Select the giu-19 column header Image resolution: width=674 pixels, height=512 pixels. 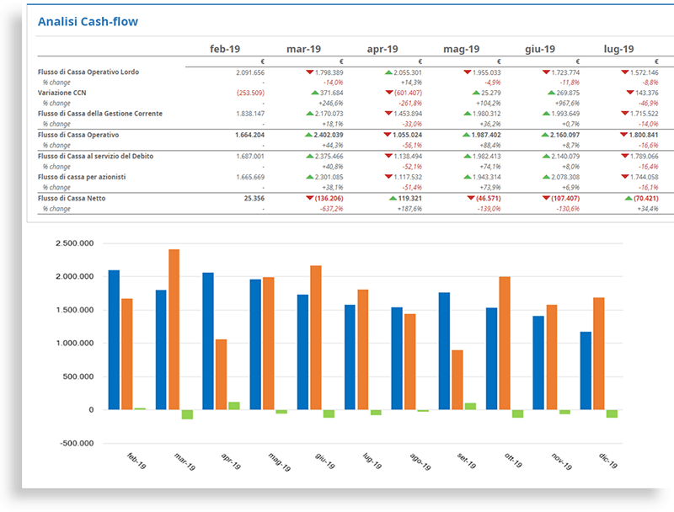point(540,49)
